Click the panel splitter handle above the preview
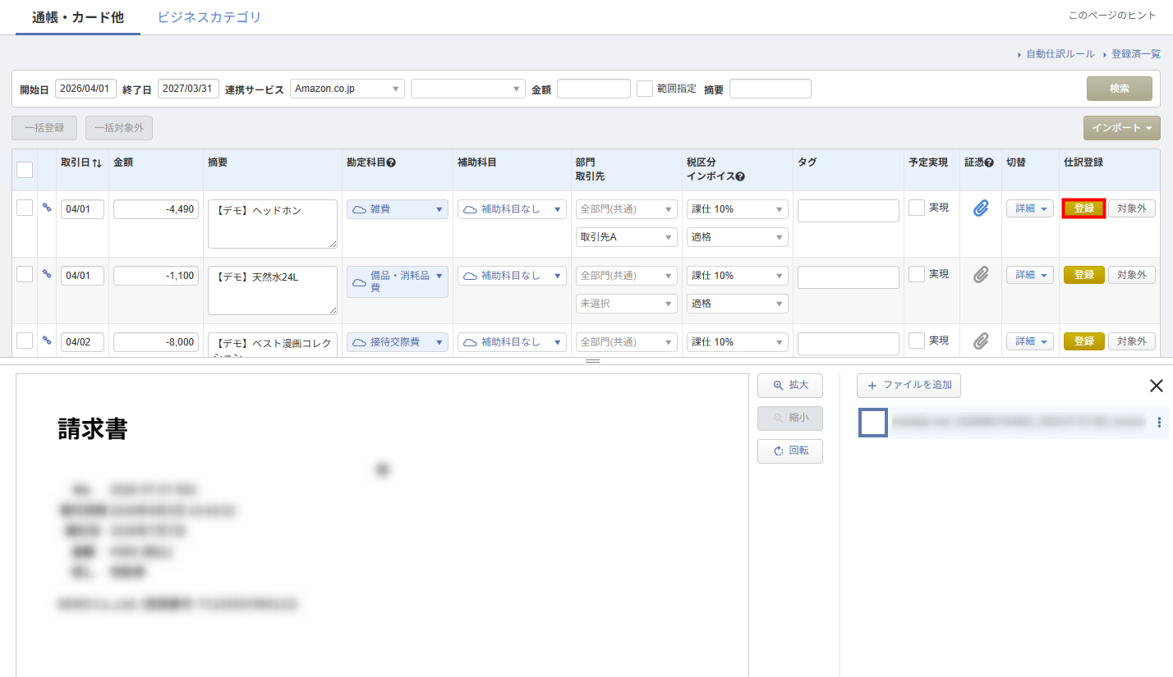Screen dimensions: 1173x677 pyautogui.click(x=592, y=361)
